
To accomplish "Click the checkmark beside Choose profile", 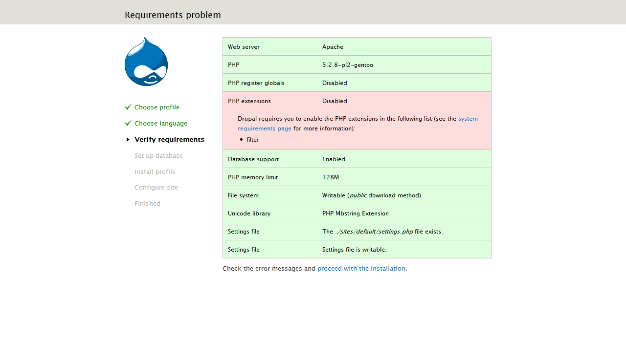I will pyautogui.click(x=128, y=107).
